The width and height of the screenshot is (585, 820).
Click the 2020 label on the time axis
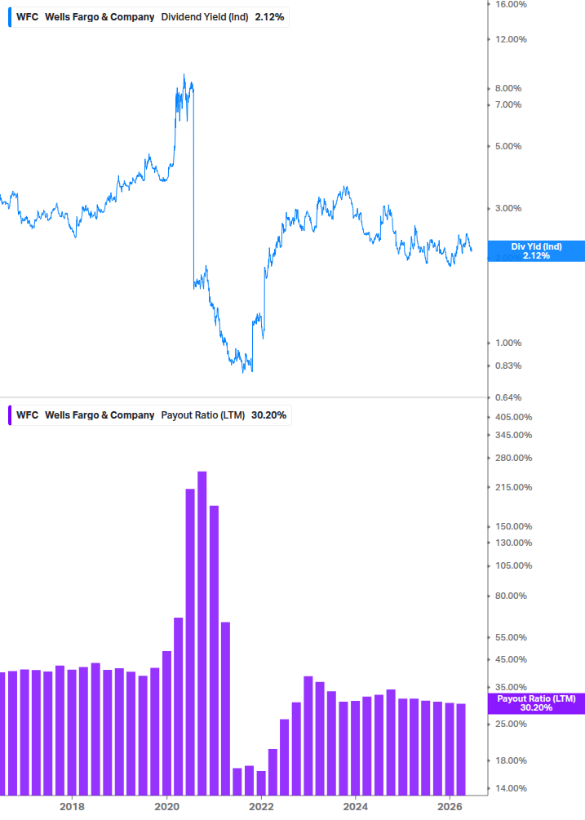(x=166, y=806)
